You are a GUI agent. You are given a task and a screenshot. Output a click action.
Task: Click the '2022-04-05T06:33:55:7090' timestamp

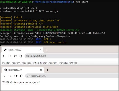[x=17, y=39]
